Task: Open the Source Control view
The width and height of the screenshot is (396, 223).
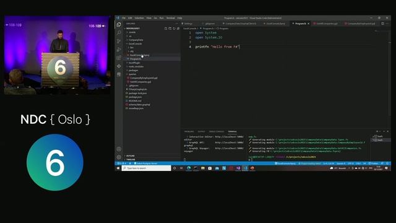Action: point(119,42)
